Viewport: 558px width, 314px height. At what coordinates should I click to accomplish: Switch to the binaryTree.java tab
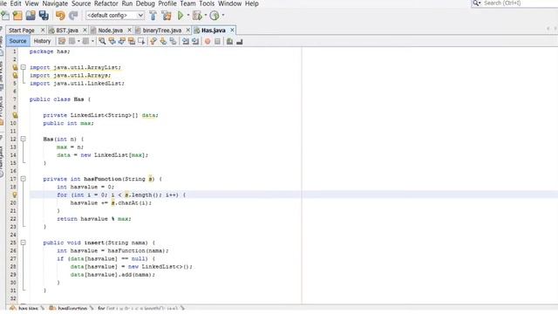point(162,31)
